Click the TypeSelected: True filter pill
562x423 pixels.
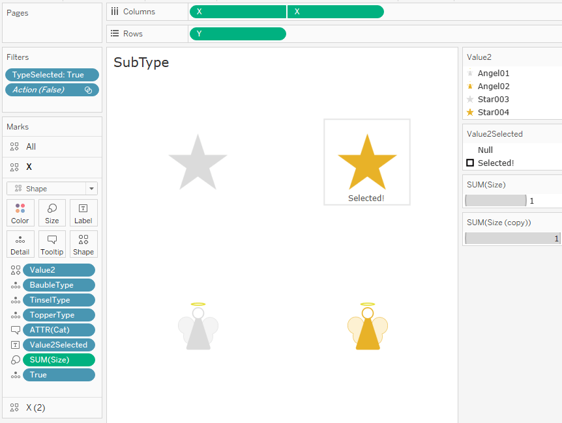point(52,75)
